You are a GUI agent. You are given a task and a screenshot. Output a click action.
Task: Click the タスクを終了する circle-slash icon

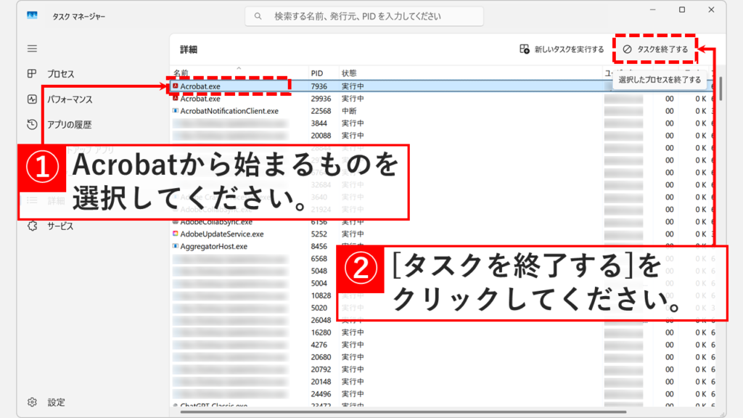point(627,49)
